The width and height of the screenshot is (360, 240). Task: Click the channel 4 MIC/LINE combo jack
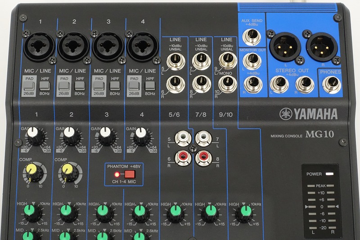[x=142, y=47]
